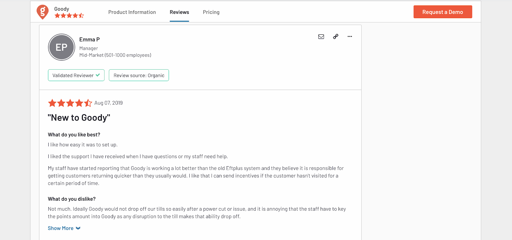This screenshot has width=512, height=240.
Task: Click the Validated Reviewer green checkmark
Action: (x=98, y=75)
